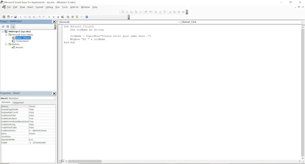The width and height of the screenshot is (305, 164).
Task: Click the Help question mark icon
Action: [x=87, y=17]
